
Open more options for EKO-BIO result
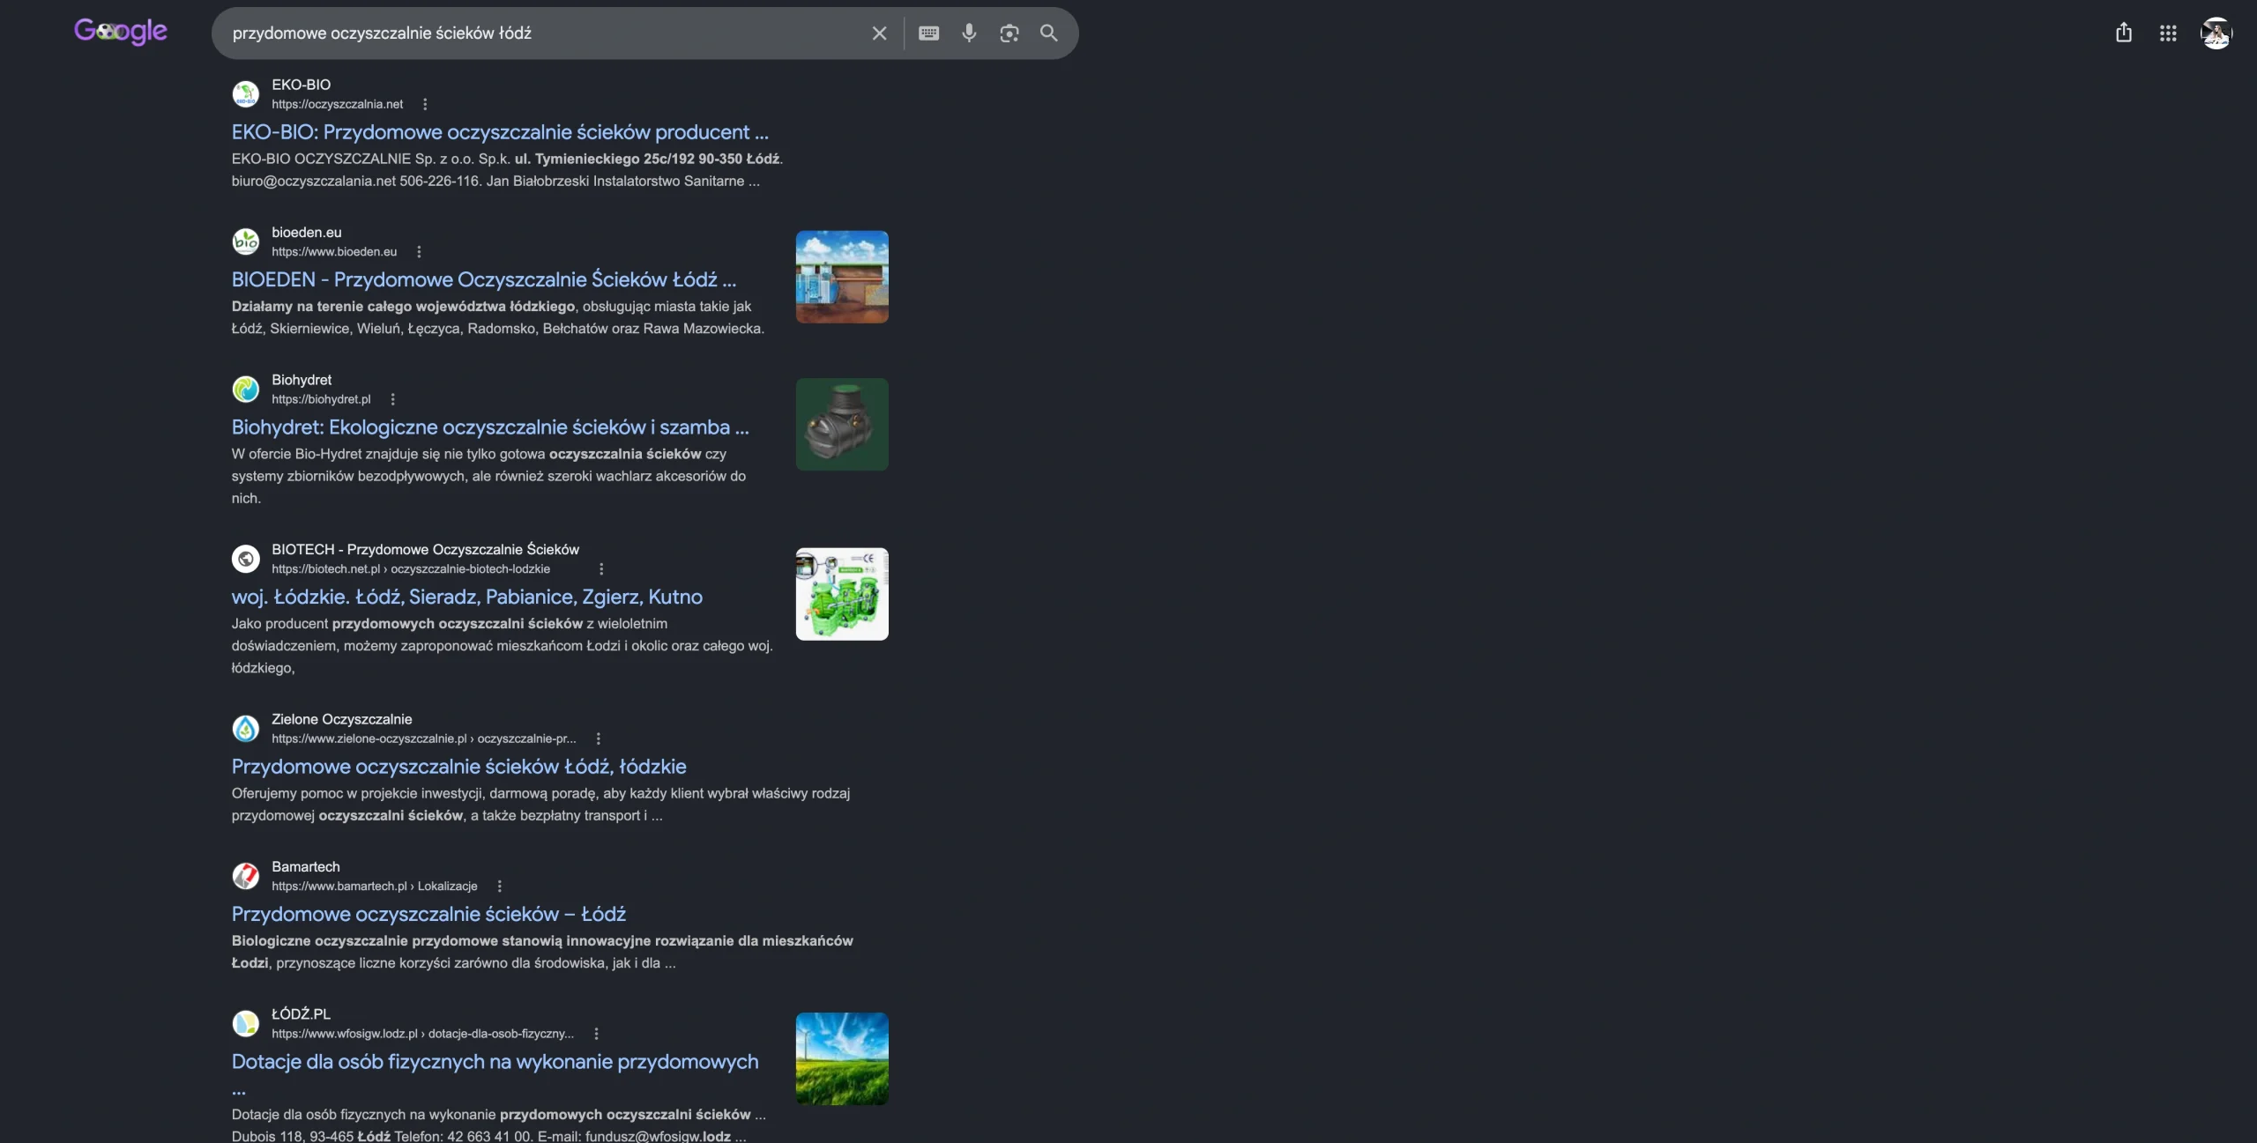click(x=425, y=104)
